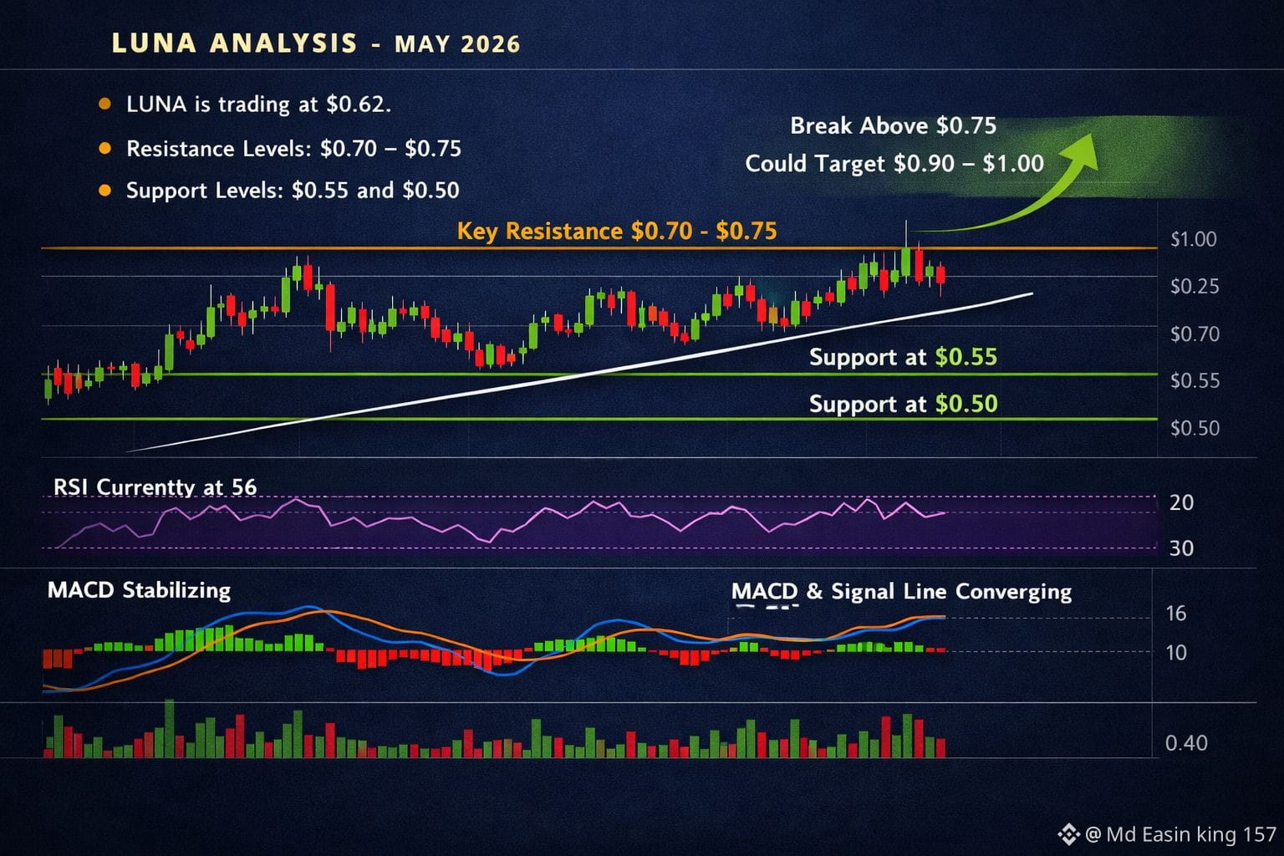The image size is (1284, 856).
Task: Click the $0.25 price axis value
Action: click(x=1195, y=287)
